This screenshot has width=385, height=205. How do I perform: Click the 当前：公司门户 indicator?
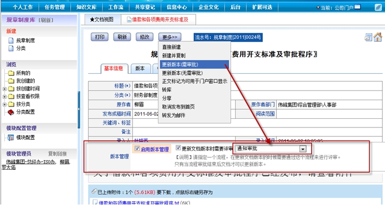[x=337, y=7]
